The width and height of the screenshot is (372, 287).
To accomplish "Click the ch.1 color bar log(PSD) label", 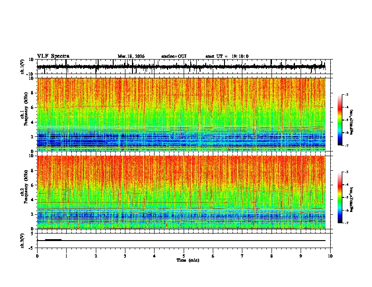I will point(352,122).
